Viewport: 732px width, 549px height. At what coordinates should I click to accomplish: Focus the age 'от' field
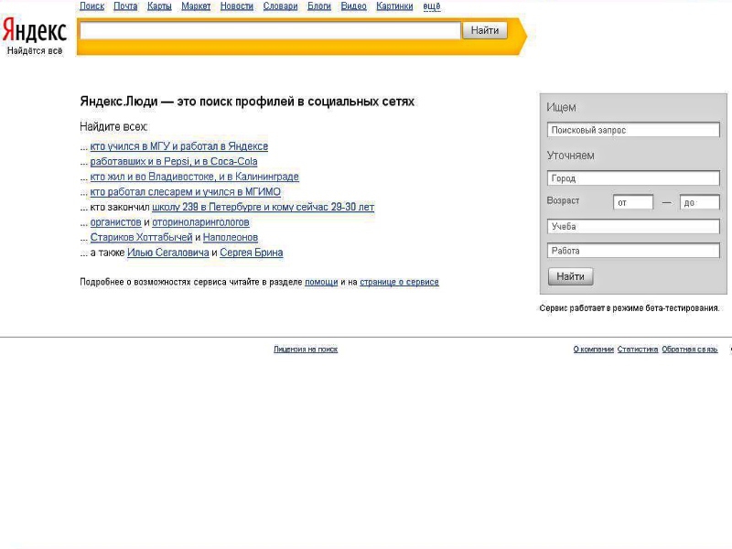click(x=633, y=202)
